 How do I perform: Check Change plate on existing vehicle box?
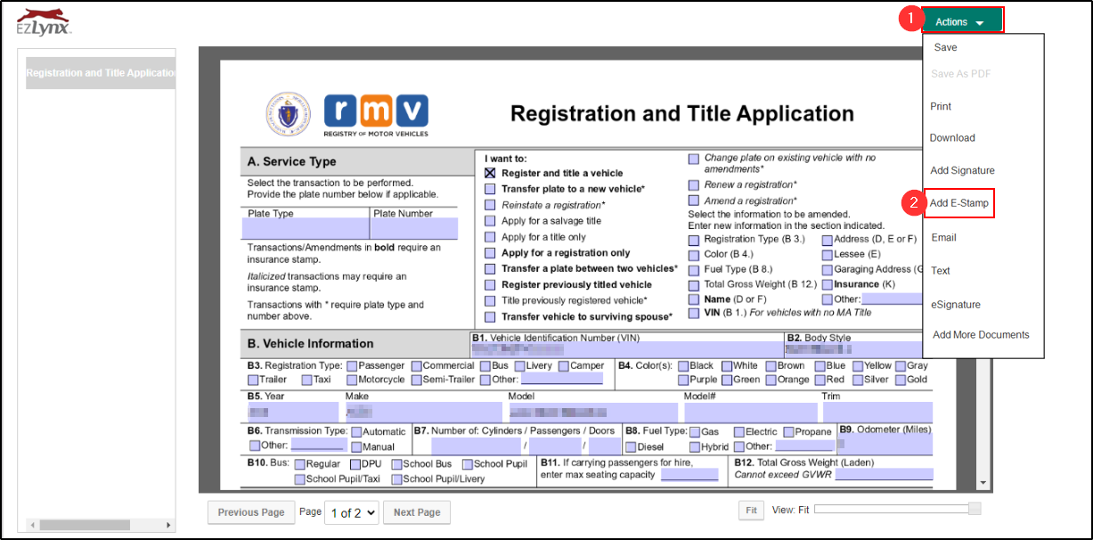693,159
